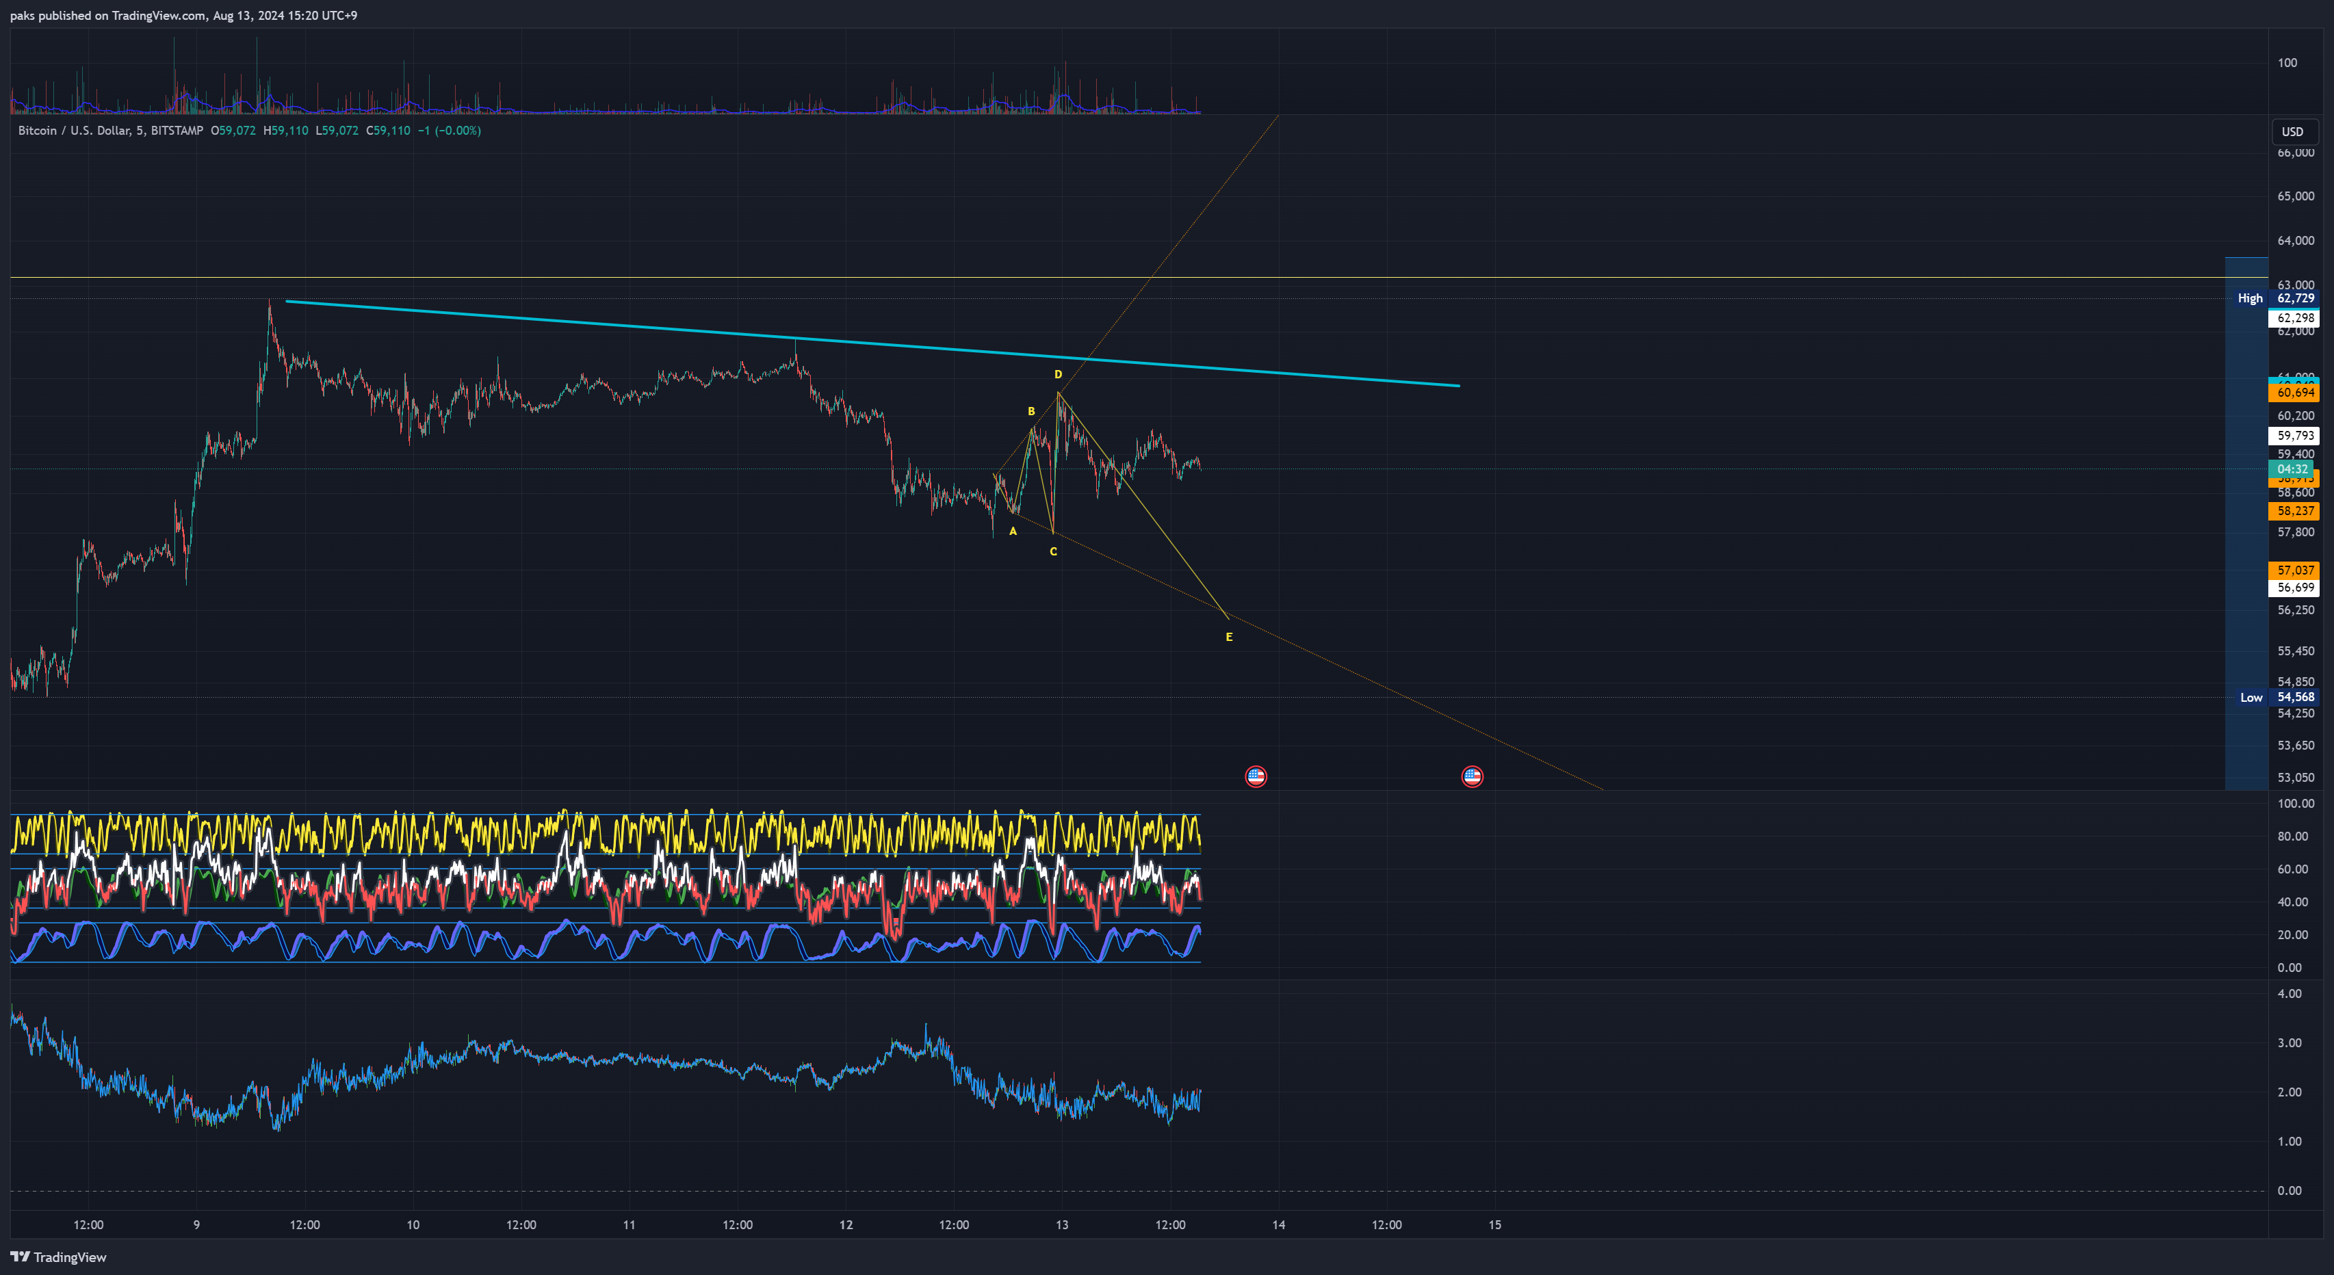Click the date label 14 on the time axis

click(x=1278, y=1225)
